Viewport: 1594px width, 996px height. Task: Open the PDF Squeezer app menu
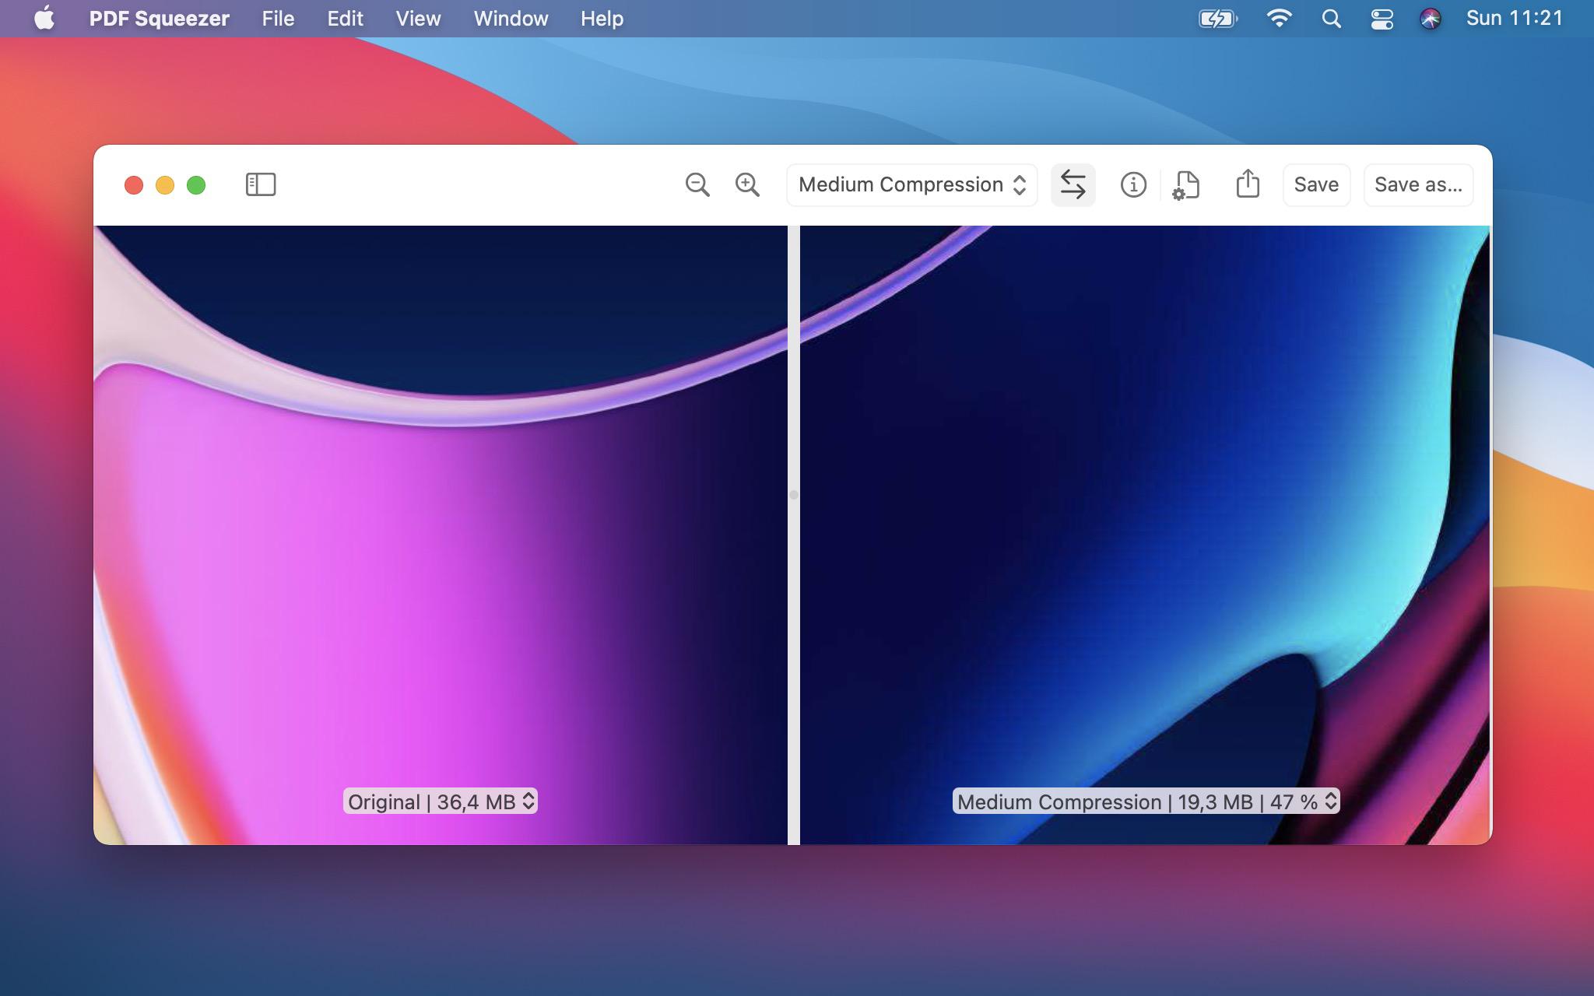[160, 19]
